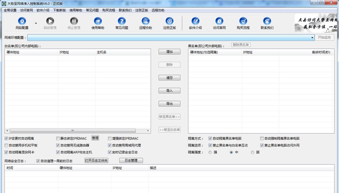Click the 导入 button
This screenshot has width=339, height=193.
pos(169,91)
